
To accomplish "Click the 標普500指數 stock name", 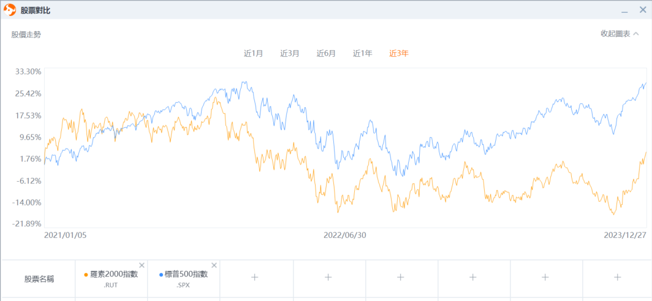I will point(186,275).
